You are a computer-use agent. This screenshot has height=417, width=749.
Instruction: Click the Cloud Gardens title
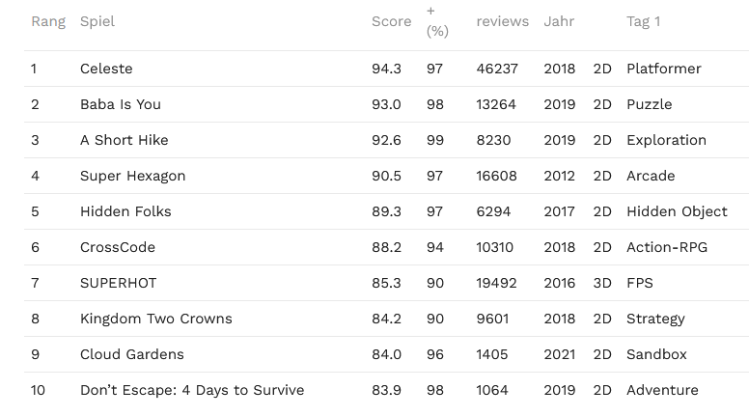coord(132,354)
